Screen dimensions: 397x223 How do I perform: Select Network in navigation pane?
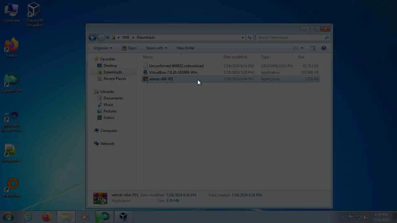pyautogui.click(x=107, y=144)
